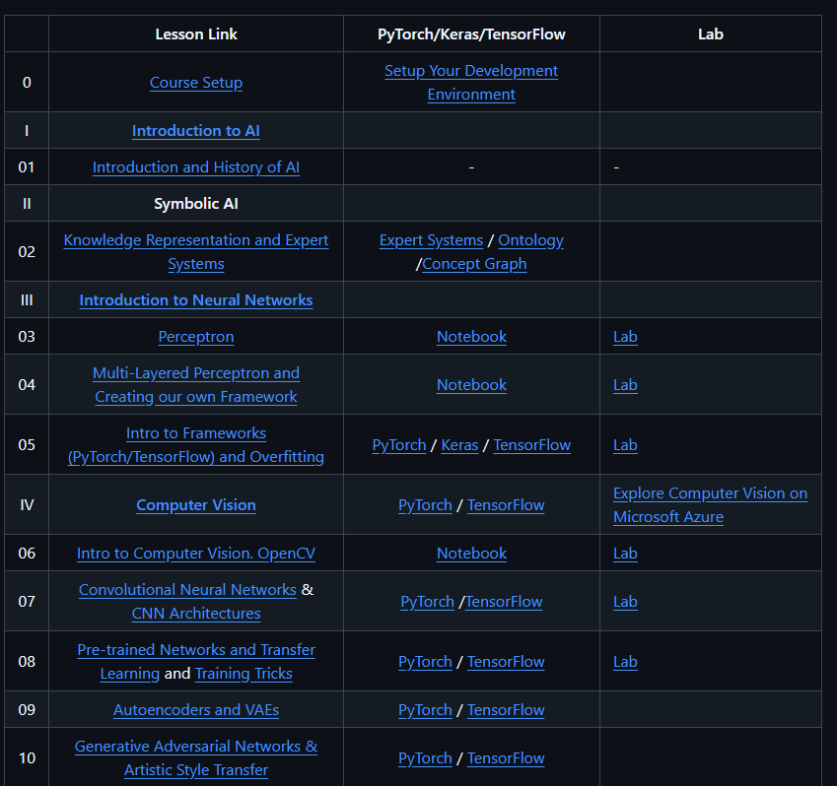Image resolution: width=837 pixels, height=786 pixels.
Task: Click the Keras link for lesson 05
Action: point(459,444)
